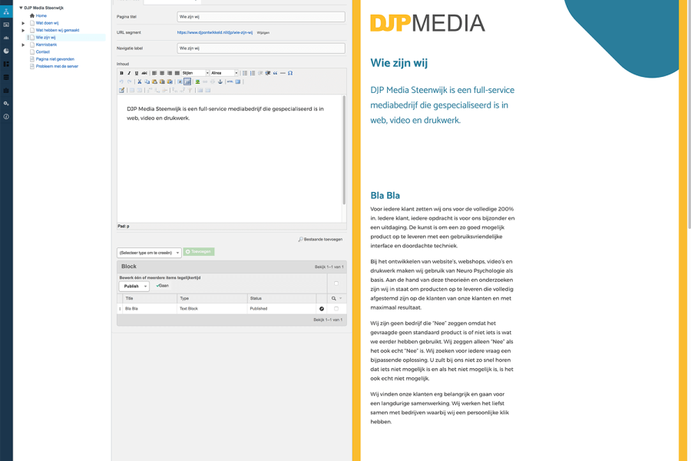
Task: Expand the Wat doen wij tree node
Action: pos(23,23)
